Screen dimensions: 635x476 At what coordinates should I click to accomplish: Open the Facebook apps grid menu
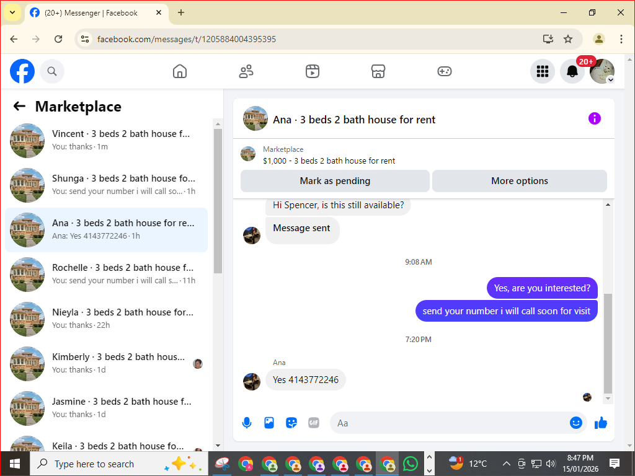[x=542, y=71]
